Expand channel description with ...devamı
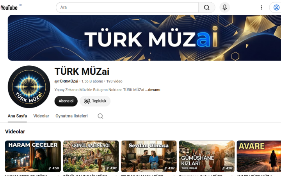 click(x=153, y=90)
